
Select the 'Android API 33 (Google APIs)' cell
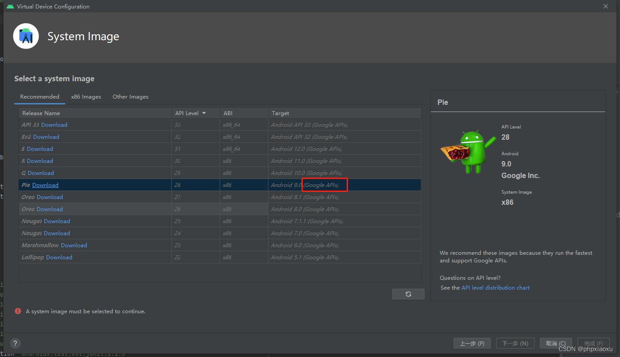coord(345,125)
